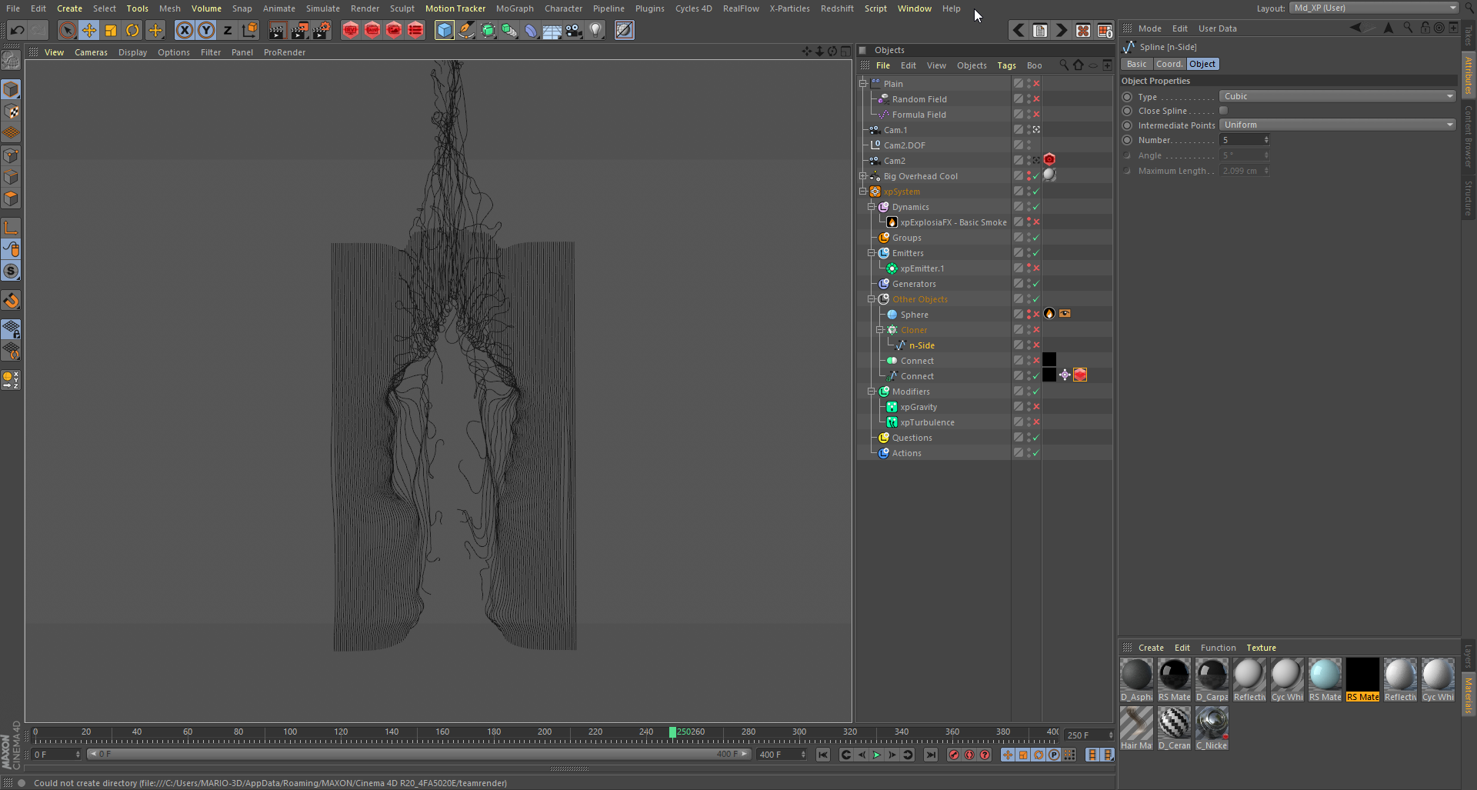Select the teal RS Material sphere
The image size is (1477, 790).
[1325, 679]
